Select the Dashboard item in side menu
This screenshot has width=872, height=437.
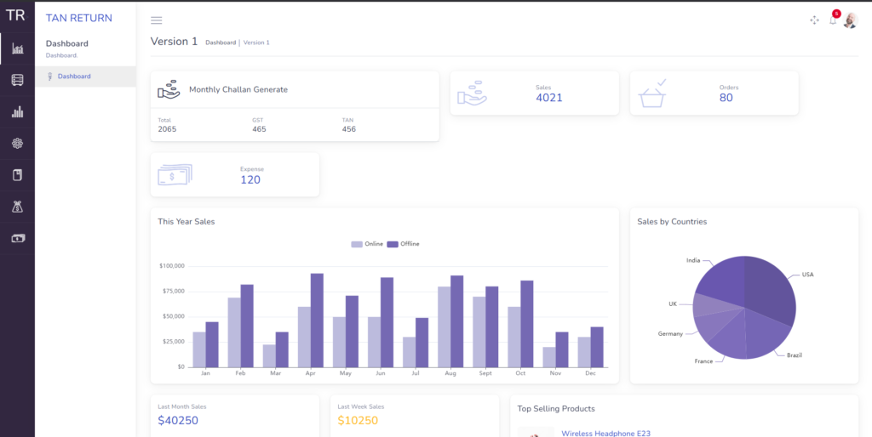75,77
